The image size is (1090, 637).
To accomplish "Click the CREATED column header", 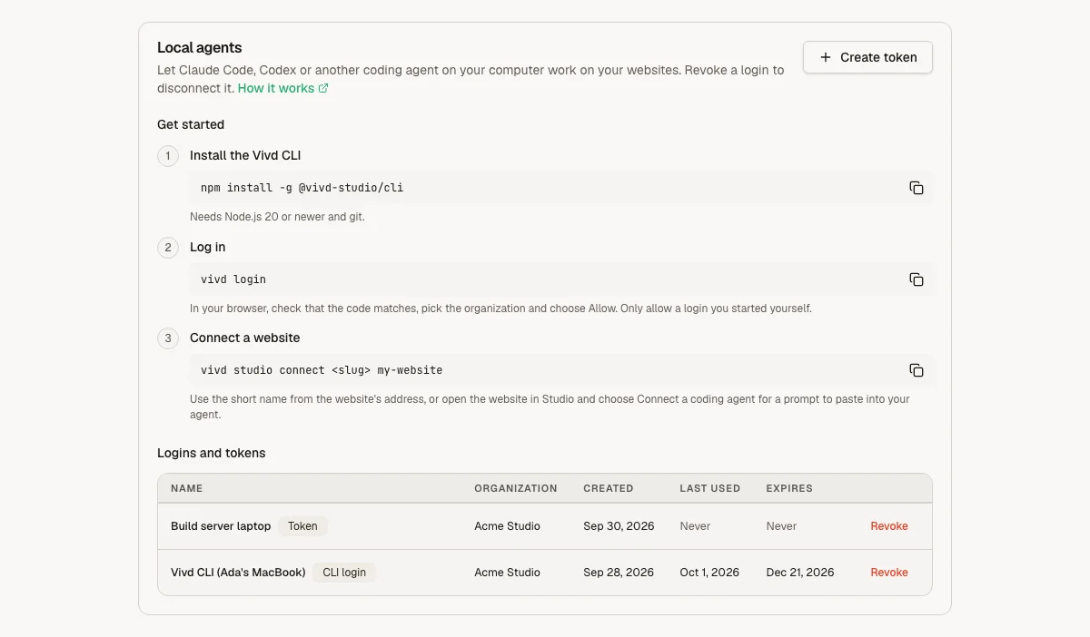I will tap(609, 488).
